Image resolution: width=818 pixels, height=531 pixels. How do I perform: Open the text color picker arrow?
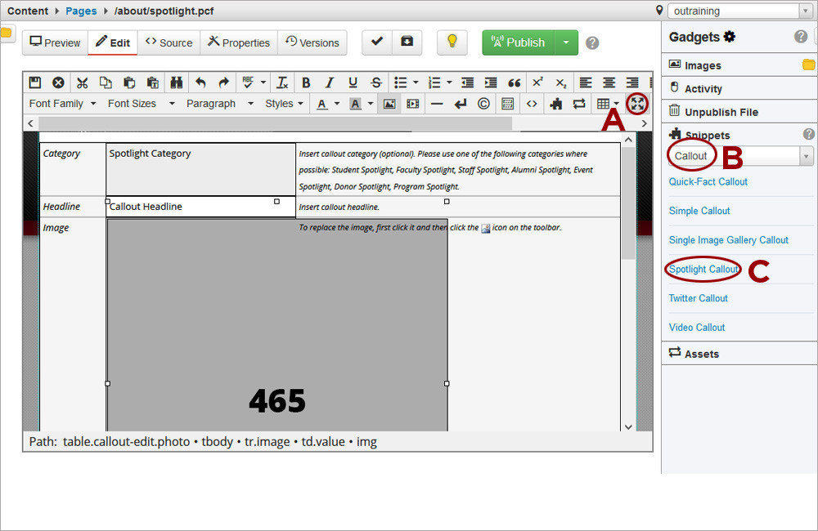click(x=336, y=104)
